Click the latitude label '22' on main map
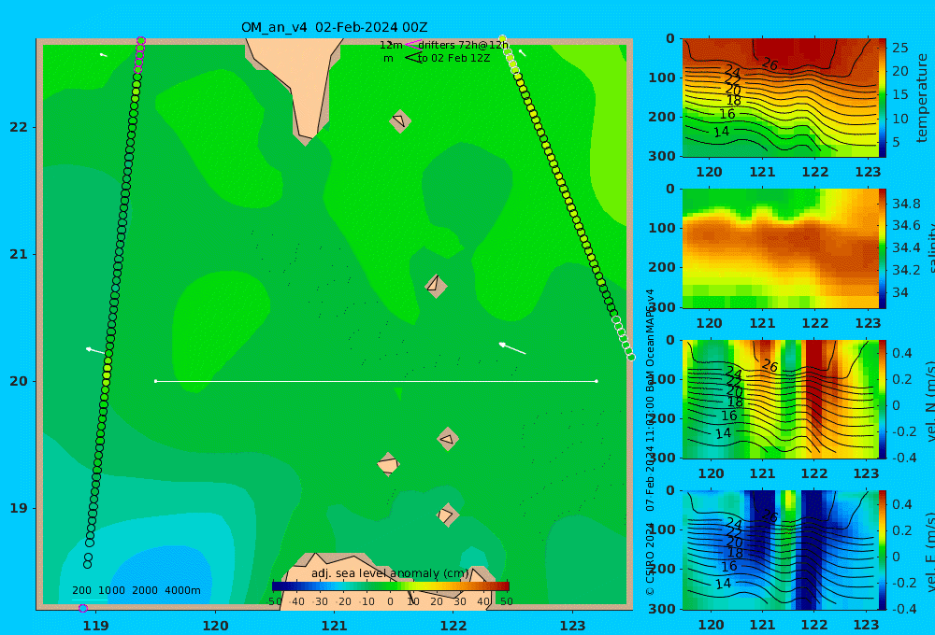 click(19, 127)
